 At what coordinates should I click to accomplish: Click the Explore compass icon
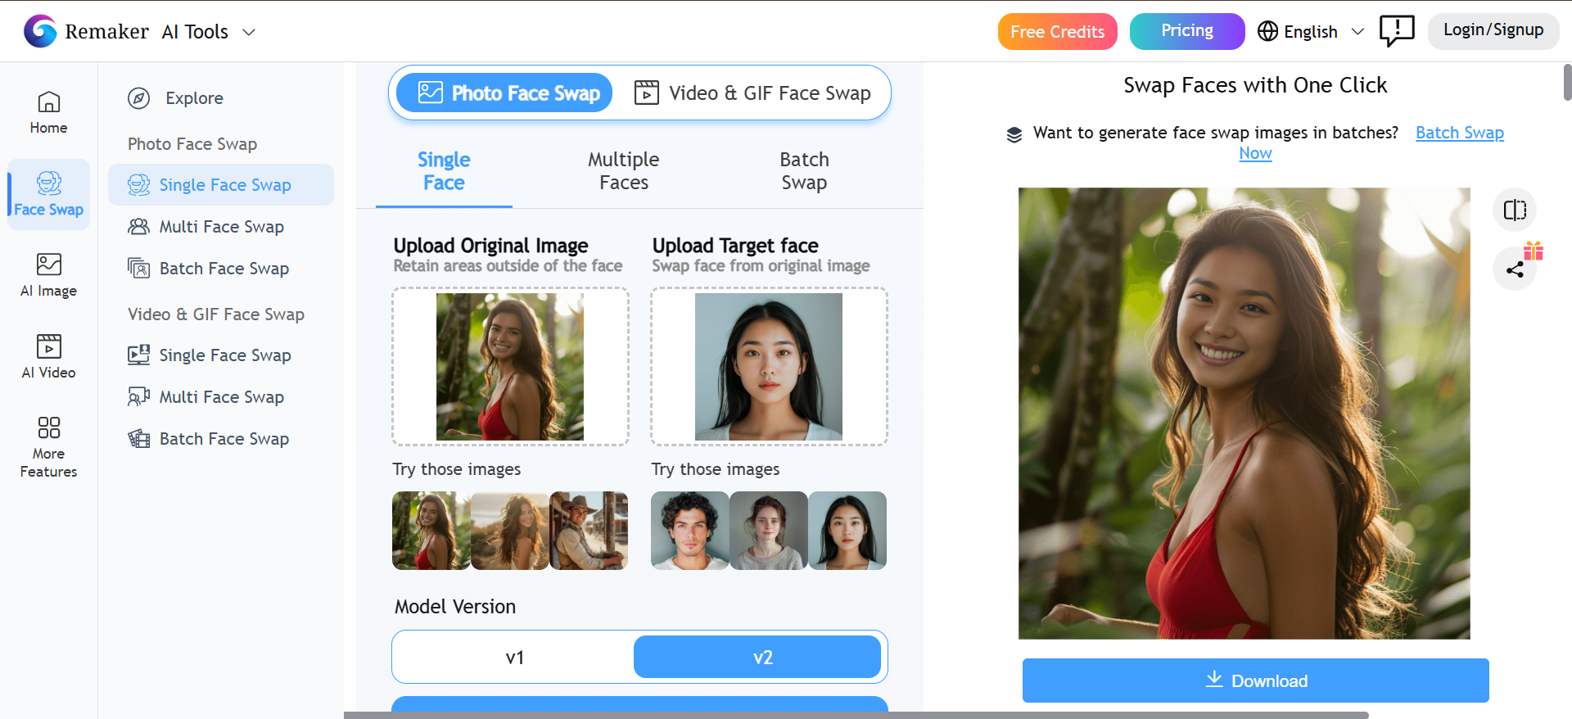(x=139, y=98)
